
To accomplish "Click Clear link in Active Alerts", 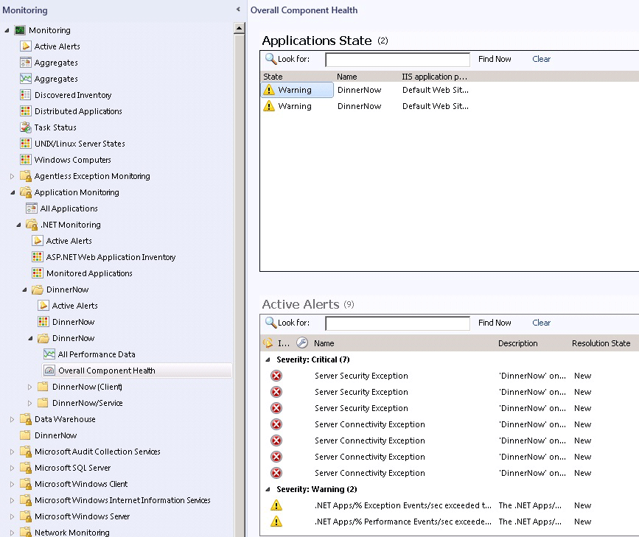I will [x=541, y=323].
